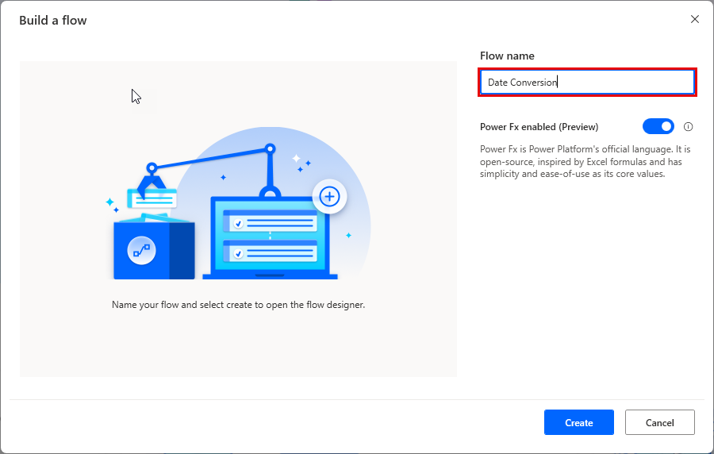Click the Power Fx description paragraph

pos(585,162)
